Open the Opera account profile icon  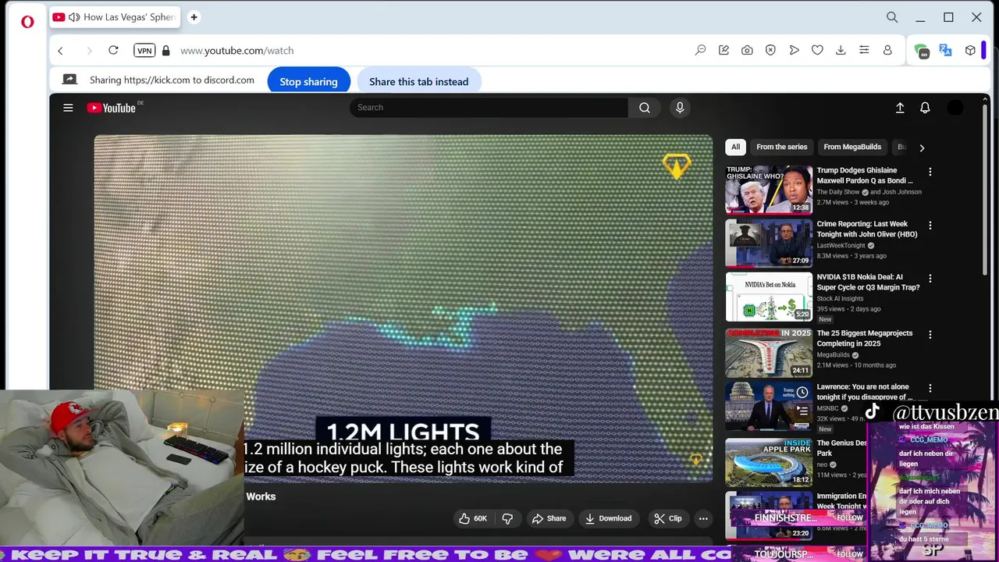pyautogui.click(x=887, y=50)
